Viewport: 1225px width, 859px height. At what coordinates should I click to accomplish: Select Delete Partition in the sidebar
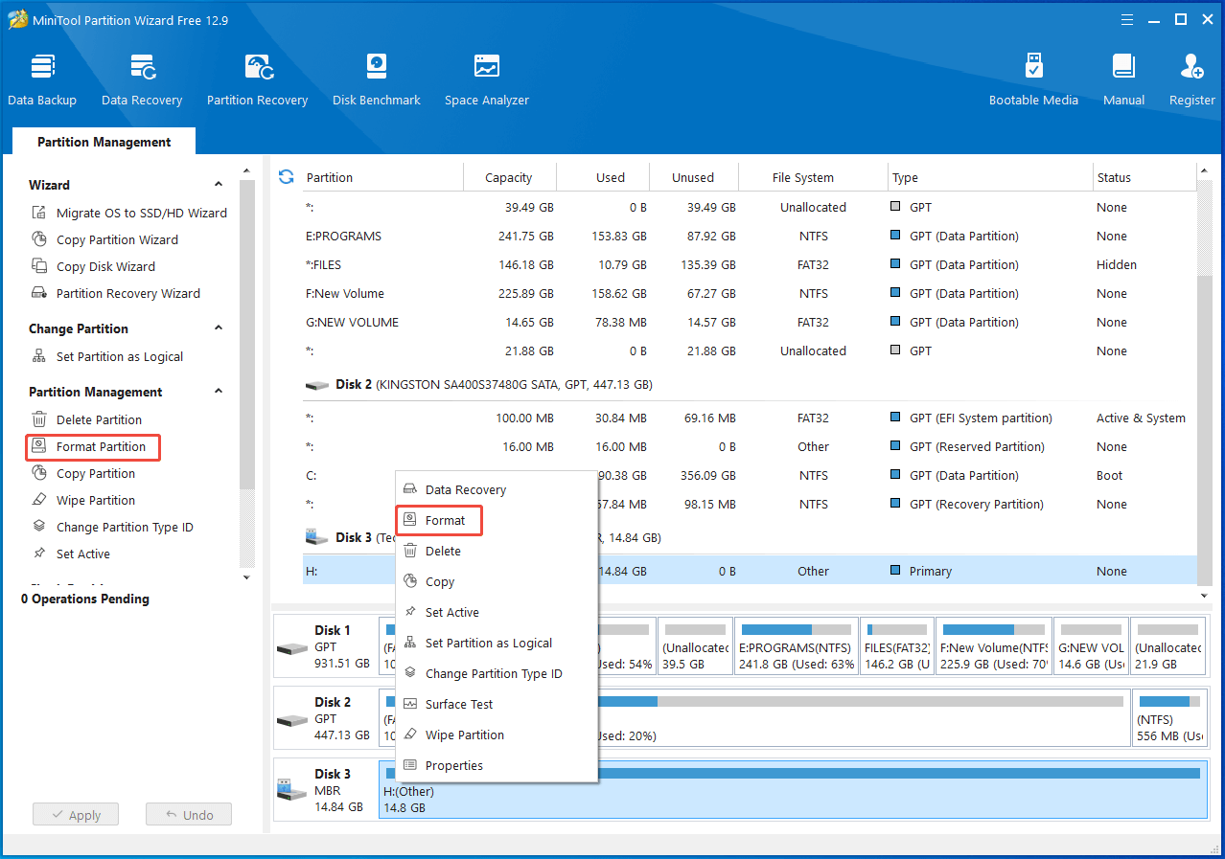[86, 419]
